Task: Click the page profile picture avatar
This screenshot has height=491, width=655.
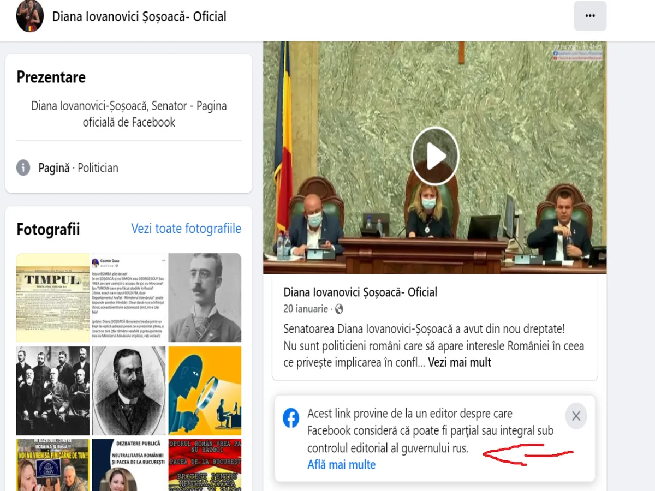Action: click(x=30, y=16)
